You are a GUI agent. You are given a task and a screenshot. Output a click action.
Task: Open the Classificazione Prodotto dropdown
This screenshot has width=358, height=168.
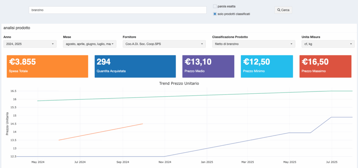point(254,44)
